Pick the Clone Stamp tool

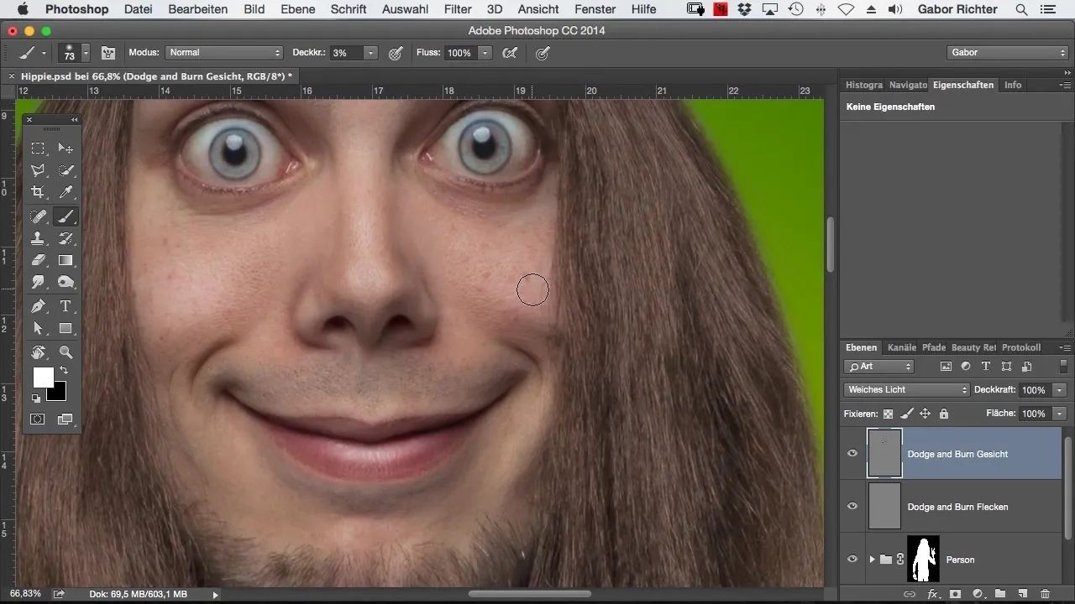38,238
